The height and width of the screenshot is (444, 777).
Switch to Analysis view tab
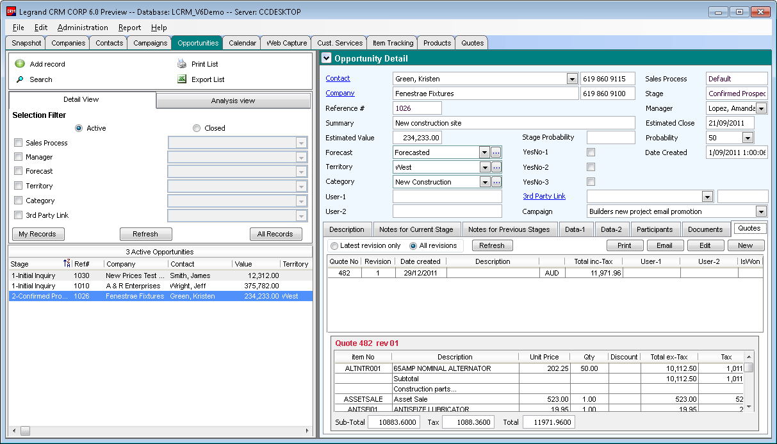pyautogui.click(x=233, y=101)
